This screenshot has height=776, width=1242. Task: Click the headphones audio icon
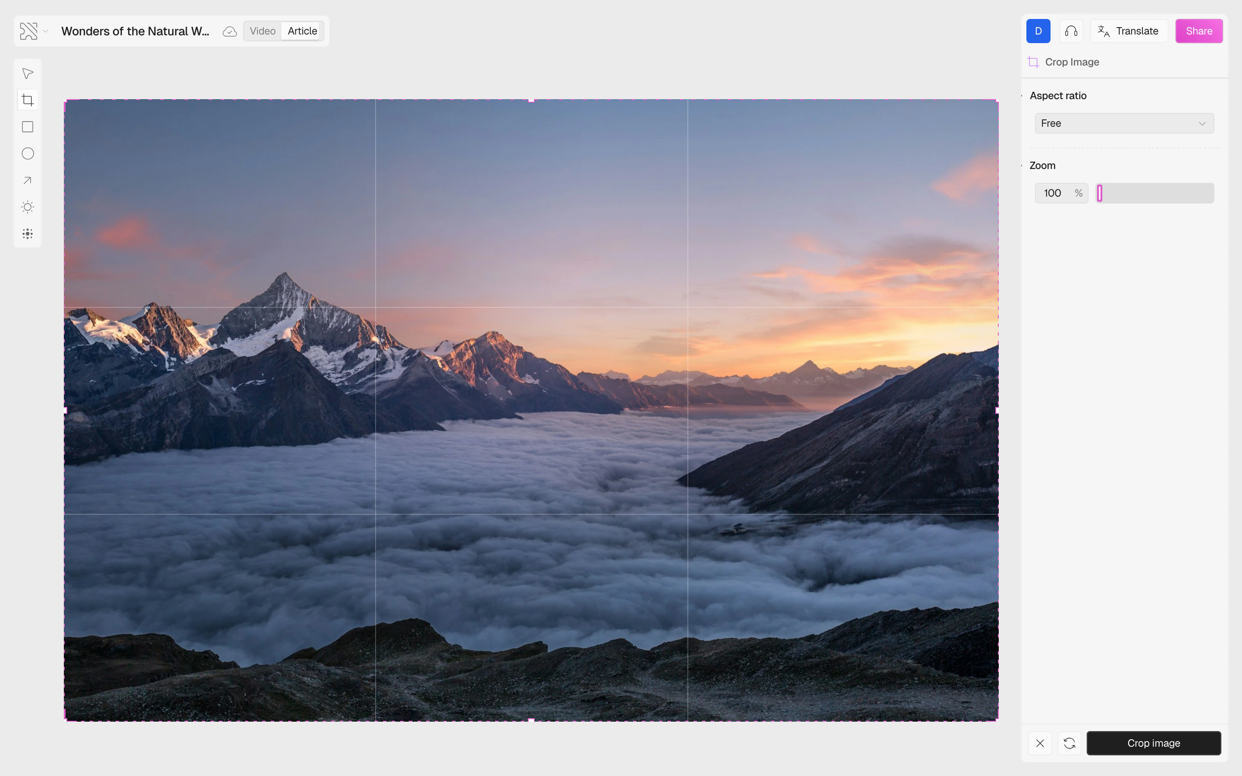click(x=1071, y=31)
